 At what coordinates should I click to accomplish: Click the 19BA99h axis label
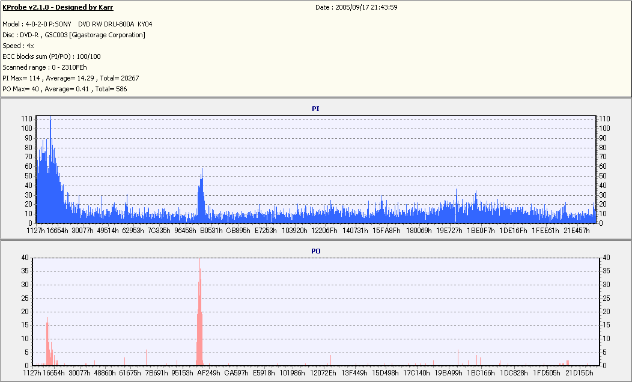click(x=448, y=373)
